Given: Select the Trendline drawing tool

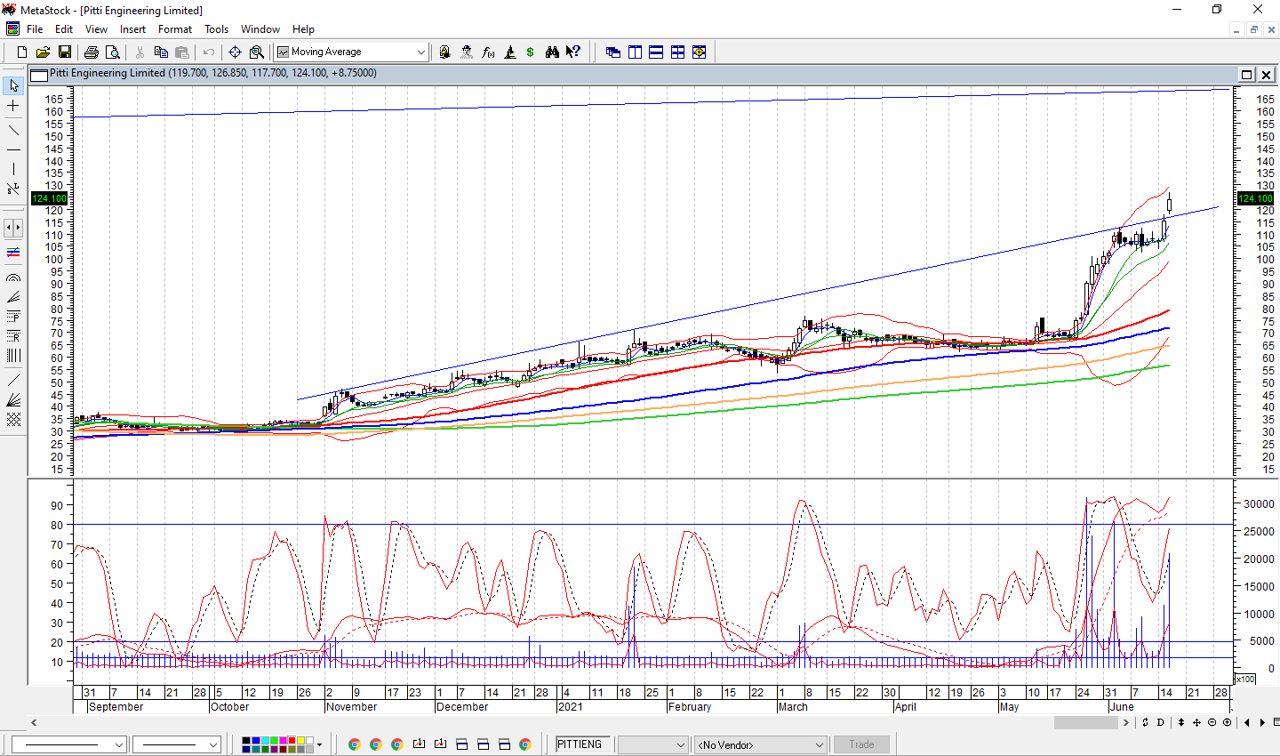Looking at the screenshot, I should pos(13,130).
